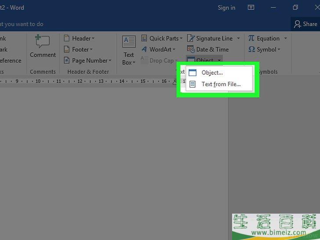Choose "Text from File..." menu entry

(221, 84)
